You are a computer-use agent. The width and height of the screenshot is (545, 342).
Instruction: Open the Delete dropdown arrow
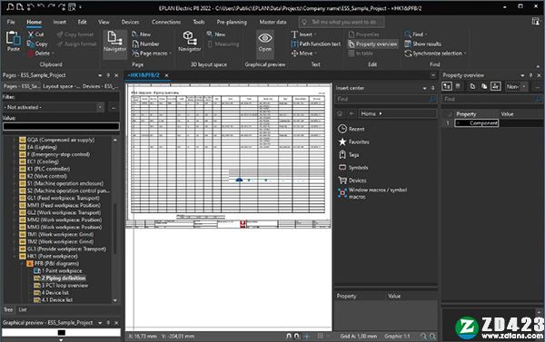[x=53, y=54]
